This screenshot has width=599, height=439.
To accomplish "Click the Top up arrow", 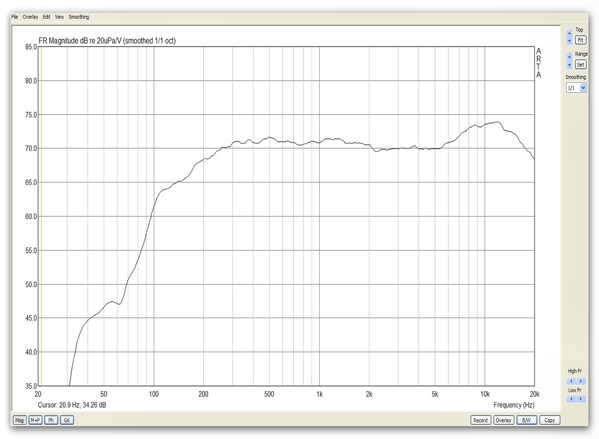I will pos(569,33).
